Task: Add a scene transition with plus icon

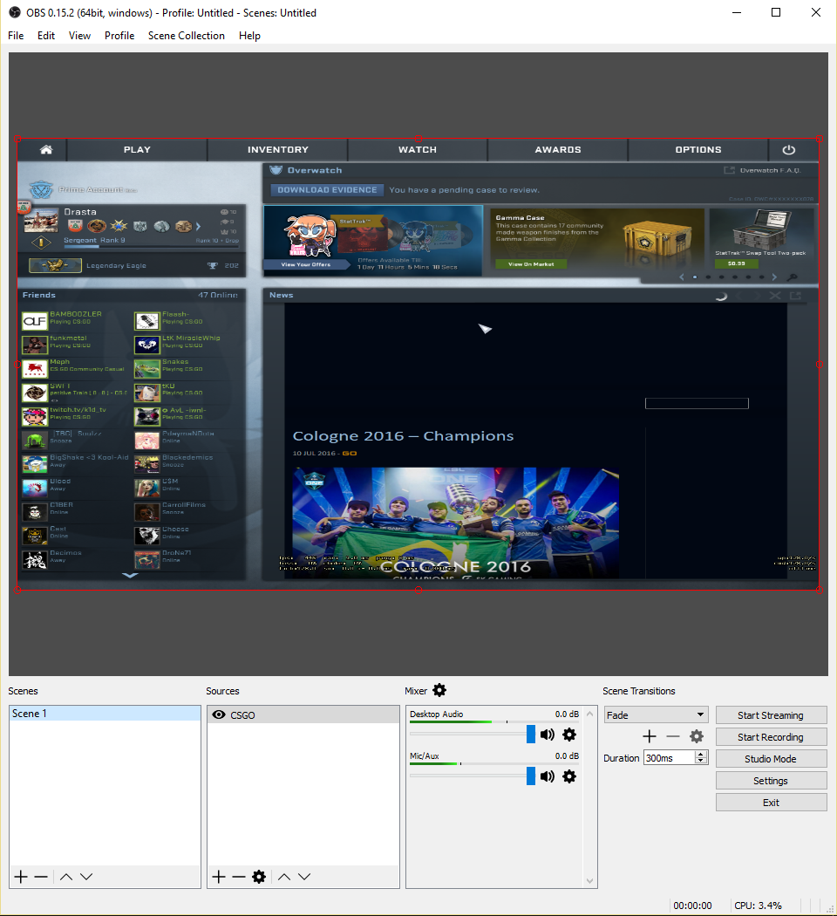Action: click(650, 736)
